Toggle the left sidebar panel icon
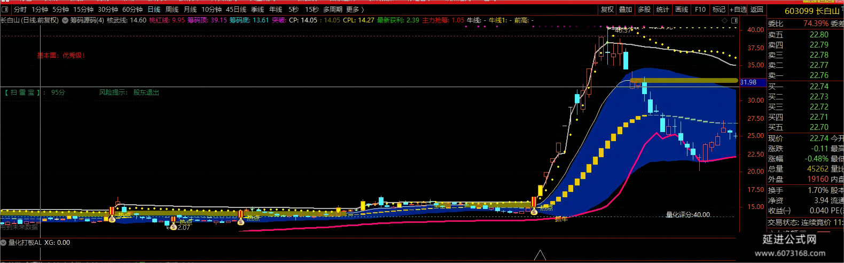 (5, 10)
